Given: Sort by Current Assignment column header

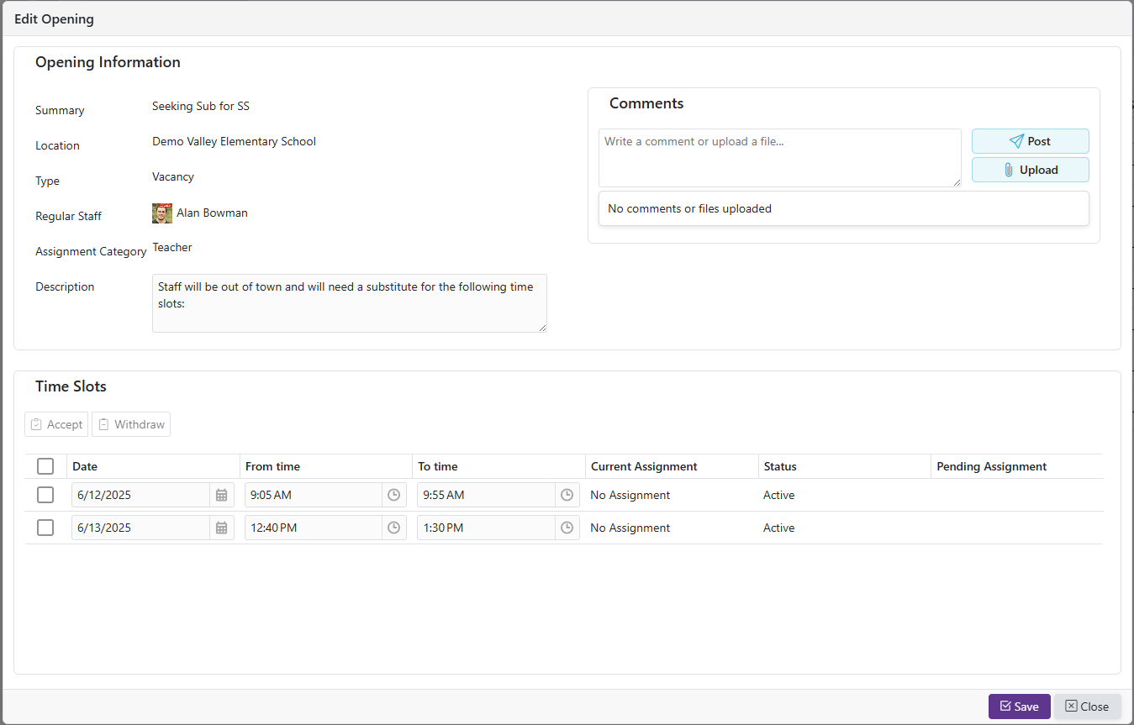Looking at the screenshot, I should (644, 466).
